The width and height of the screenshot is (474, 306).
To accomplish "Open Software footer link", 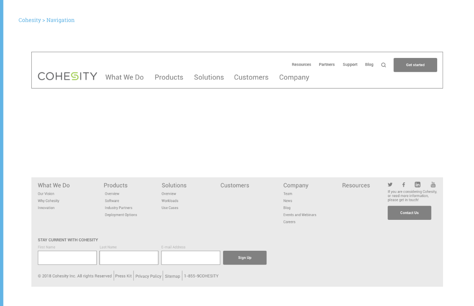I will (x=112, y=201).
